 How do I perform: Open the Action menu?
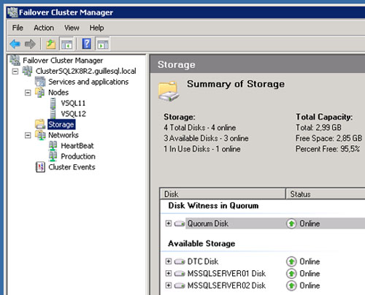[44, 28]
